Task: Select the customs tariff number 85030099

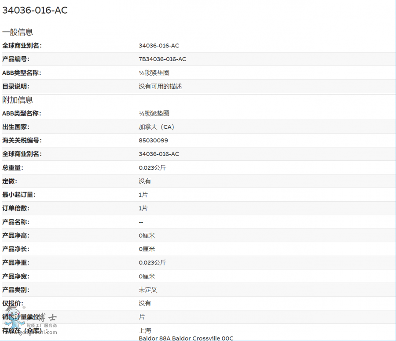Action: pos(153,141)
